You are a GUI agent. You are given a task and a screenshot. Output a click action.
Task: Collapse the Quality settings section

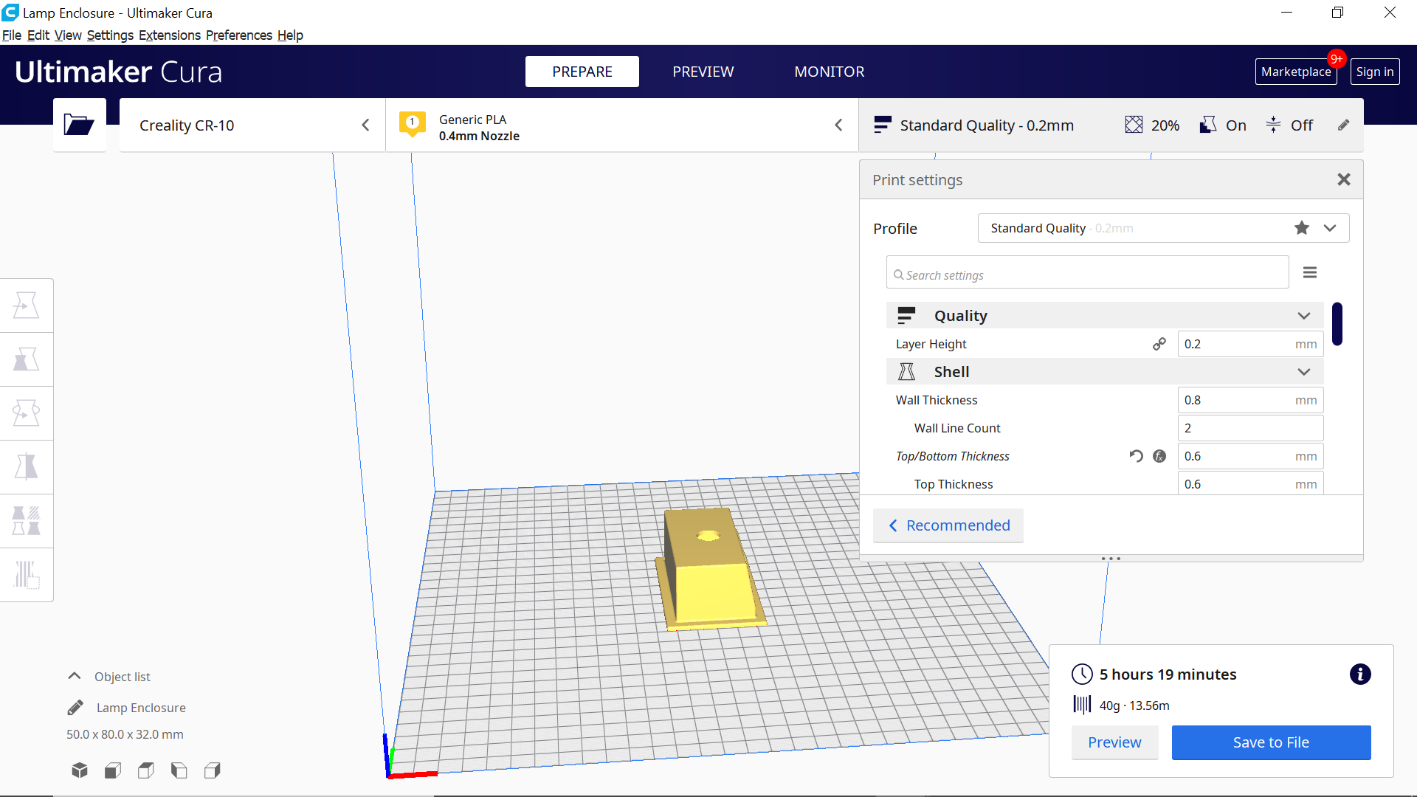point(1303,316)
